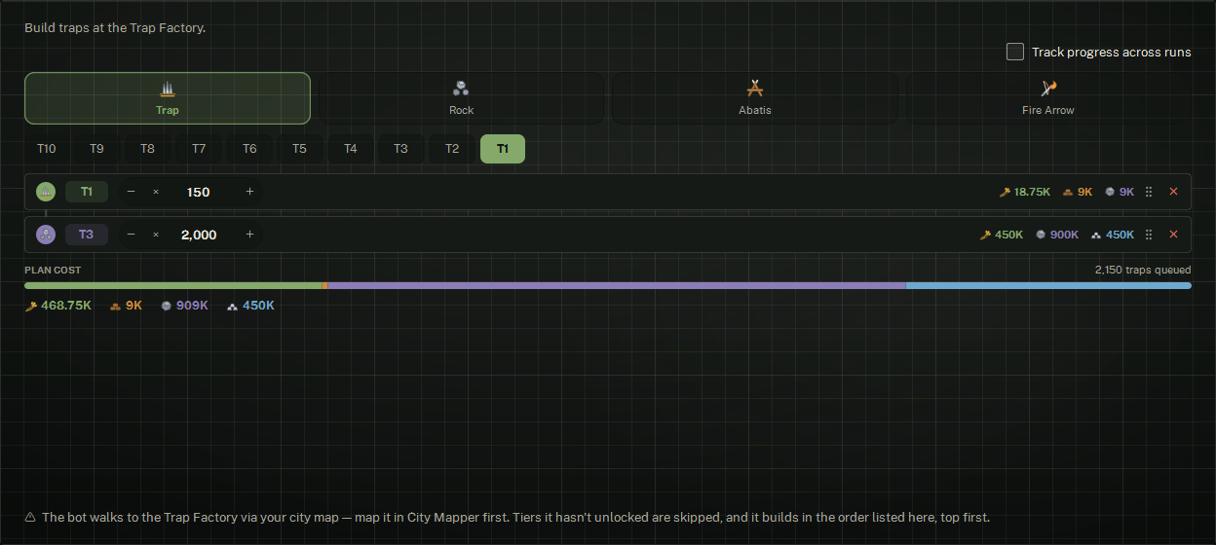Select the Rock trap type
The width and height of the screenshot is (1216, 545).
(x=461, y=98)
